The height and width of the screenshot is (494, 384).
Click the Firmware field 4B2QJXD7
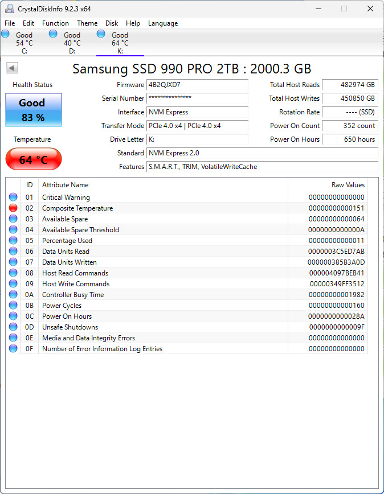coord(197,85)
